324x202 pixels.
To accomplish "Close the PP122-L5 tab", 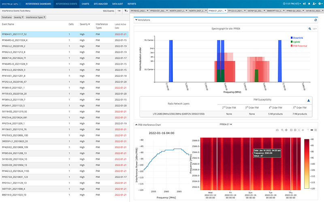I will tap(245, 11).
